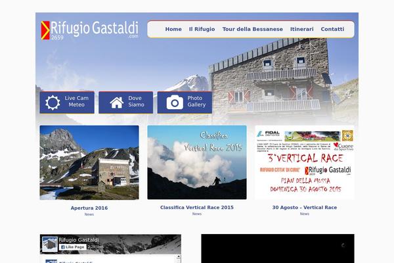Click the black embedded video player
The image size is (394, 263).
tap(278, 249)
